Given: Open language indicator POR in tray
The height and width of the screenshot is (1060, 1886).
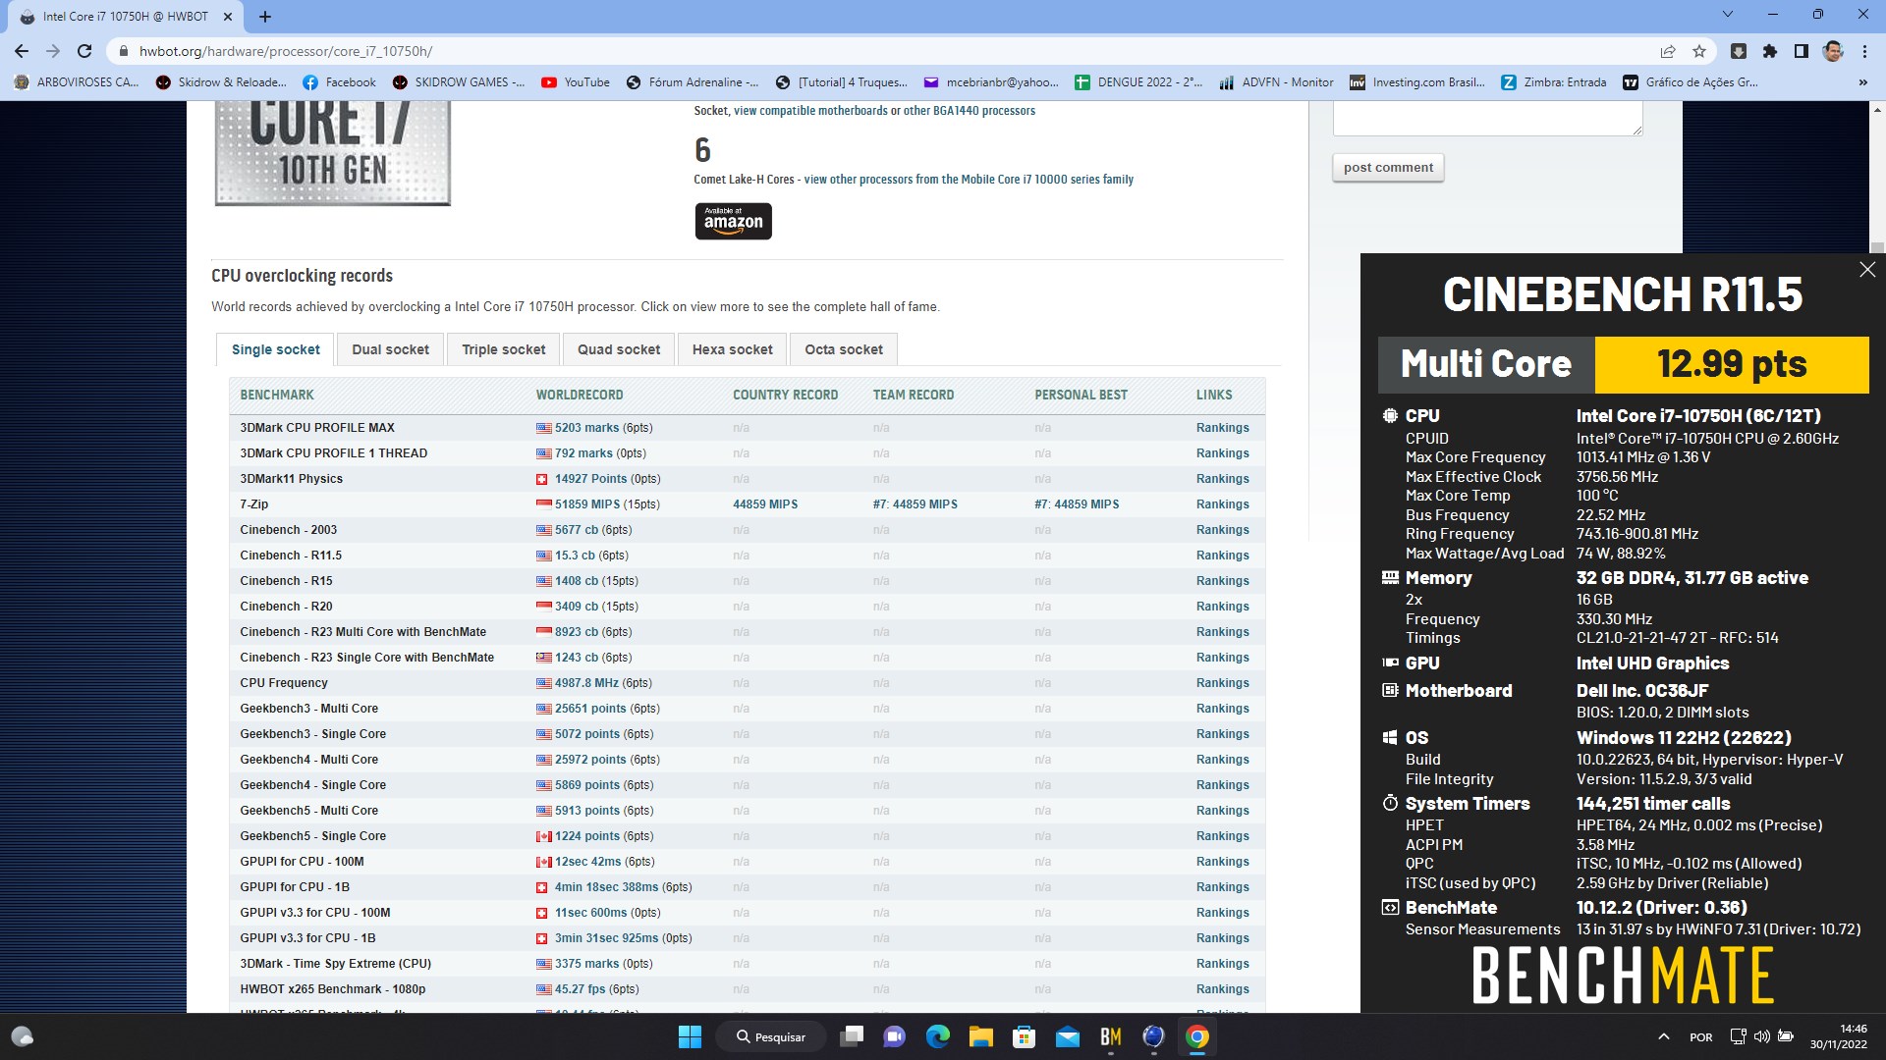Looking at the screenshot, I should 1700,1037.
